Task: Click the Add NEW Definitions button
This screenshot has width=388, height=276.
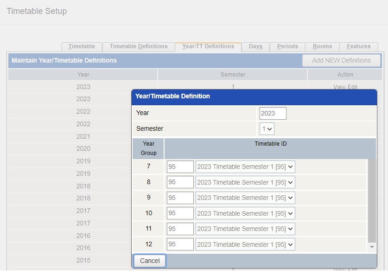Action: (x=341, y=60)
